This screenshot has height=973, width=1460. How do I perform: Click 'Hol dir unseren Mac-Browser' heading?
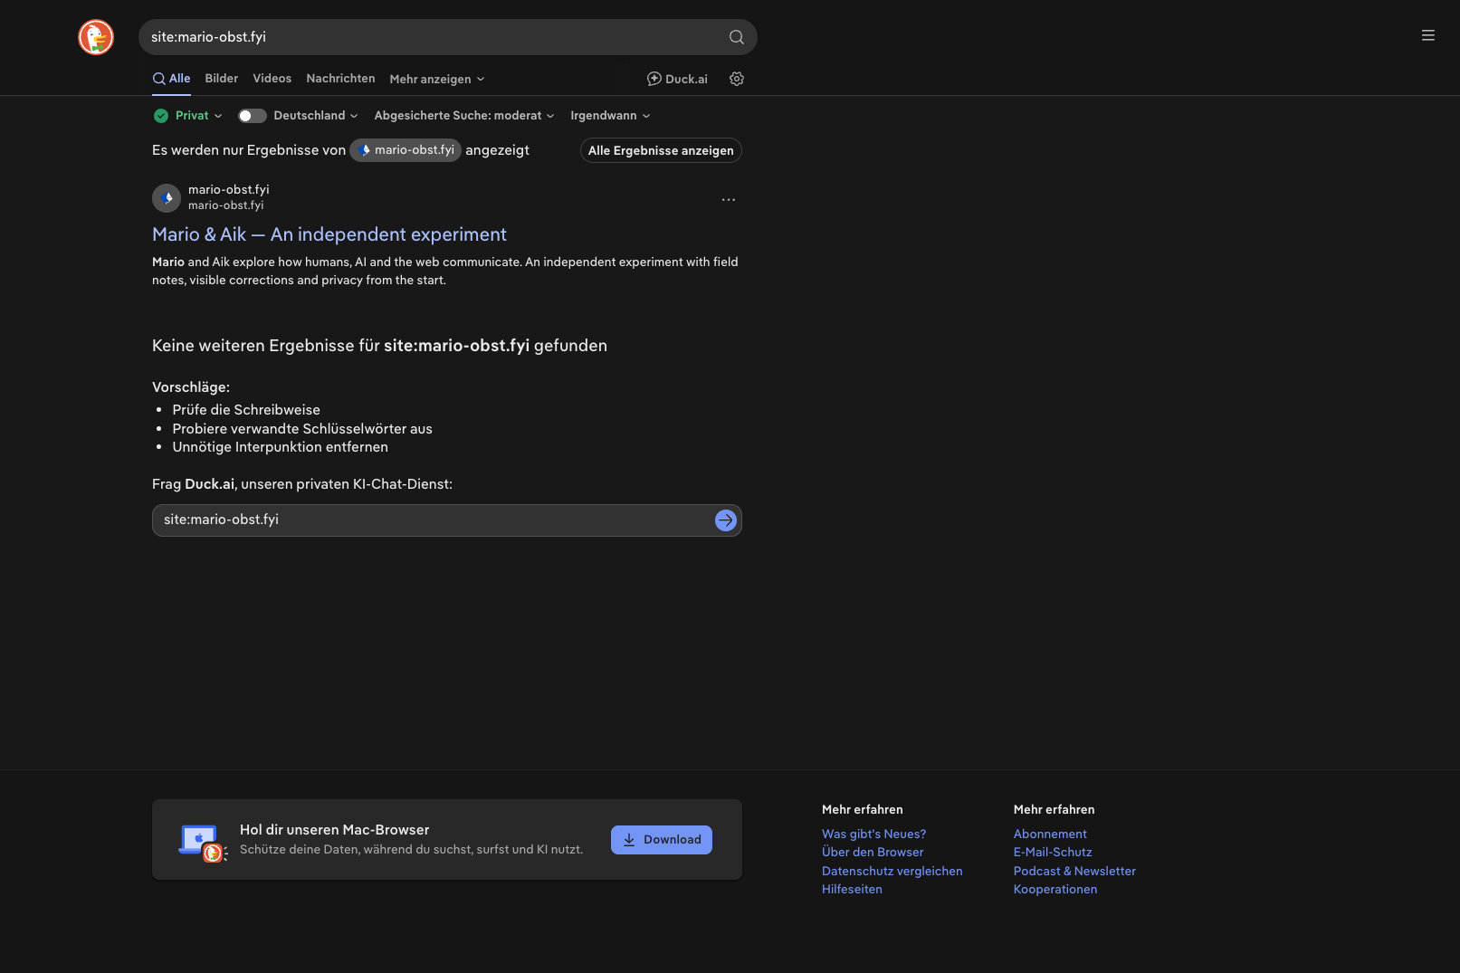click(x=335, y=830)
